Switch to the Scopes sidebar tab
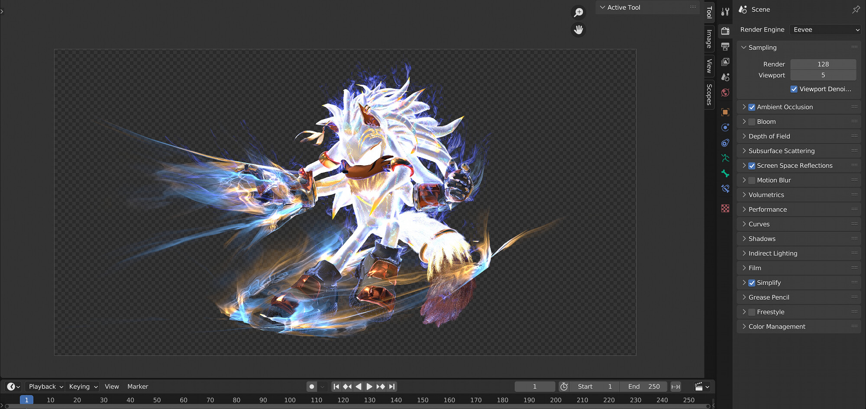The image size is (866, 409). click(x=709, y=94)
